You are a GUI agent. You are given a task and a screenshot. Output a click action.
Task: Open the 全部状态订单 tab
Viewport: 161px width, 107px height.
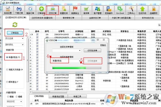95,18
